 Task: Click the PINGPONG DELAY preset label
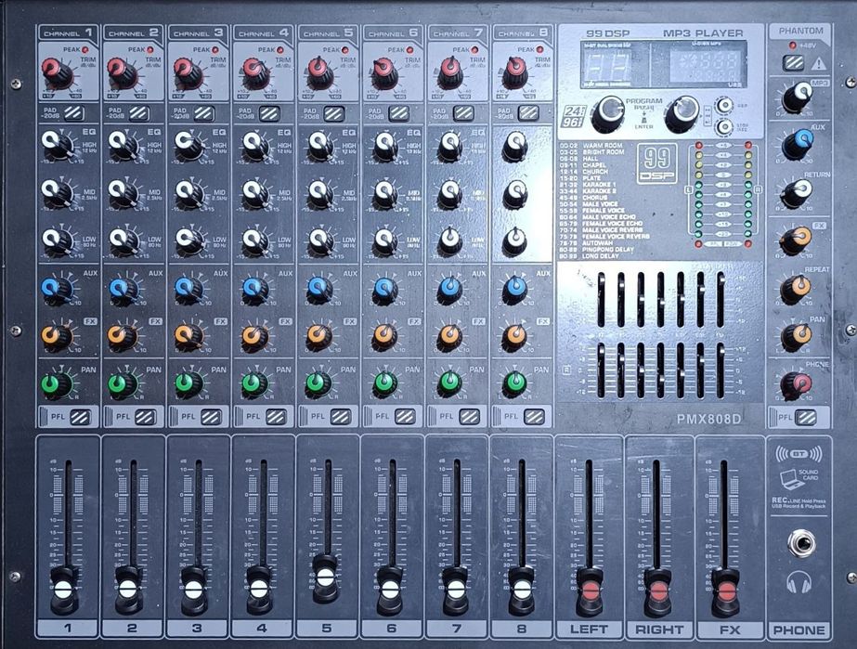pos(608,250)
